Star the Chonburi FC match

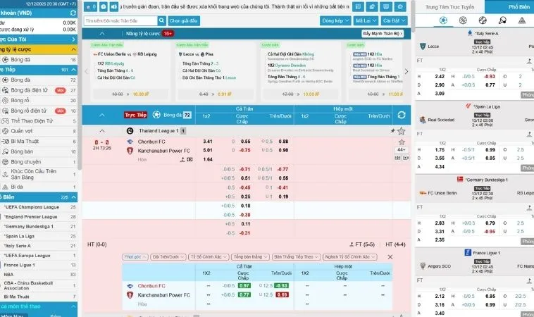pyautogui.click(x=401, y=141)
